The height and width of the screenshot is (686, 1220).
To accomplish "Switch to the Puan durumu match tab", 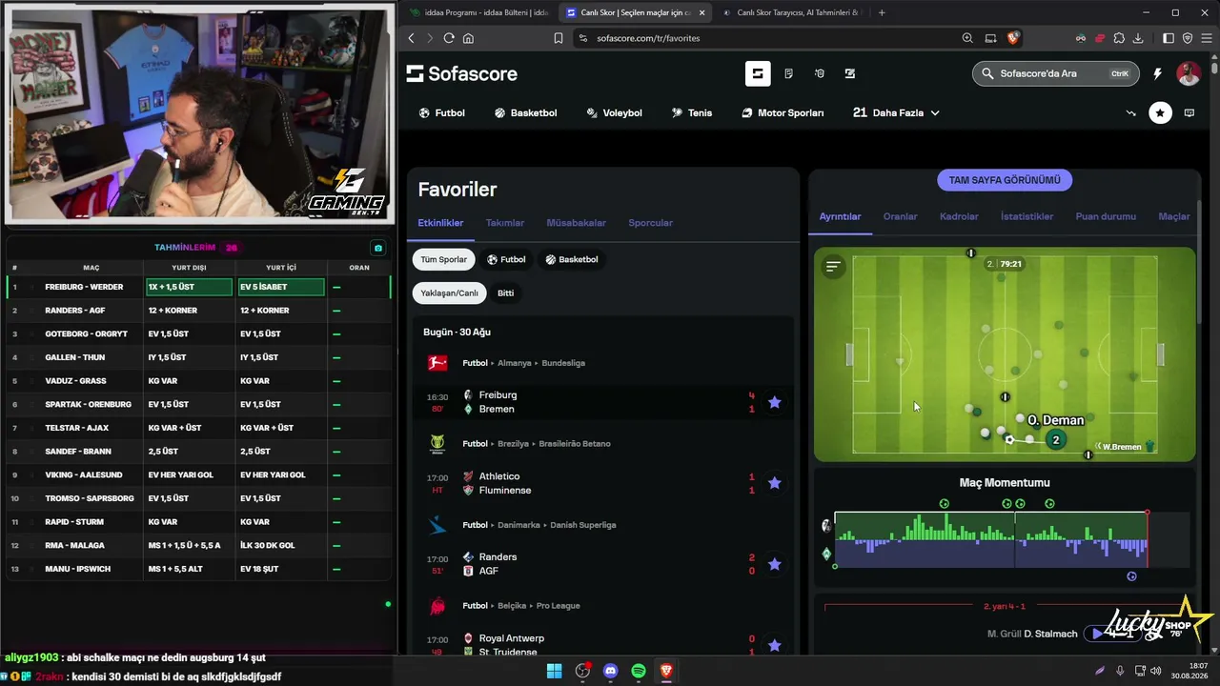I will point(1106,216).
